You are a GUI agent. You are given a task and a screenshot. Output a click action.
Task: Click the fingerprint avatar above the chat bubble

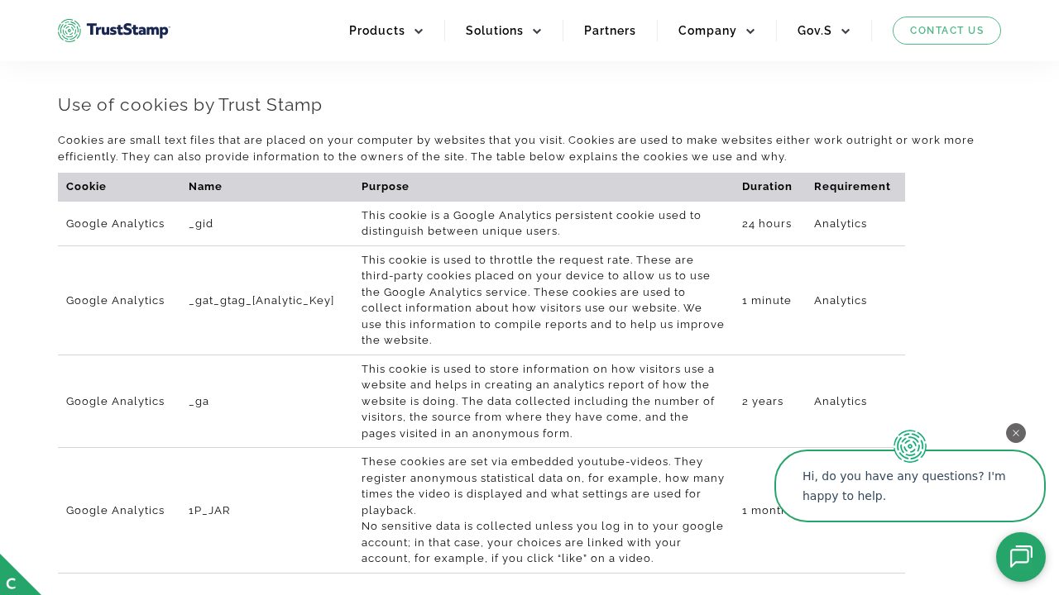click(x=909, y=447)
